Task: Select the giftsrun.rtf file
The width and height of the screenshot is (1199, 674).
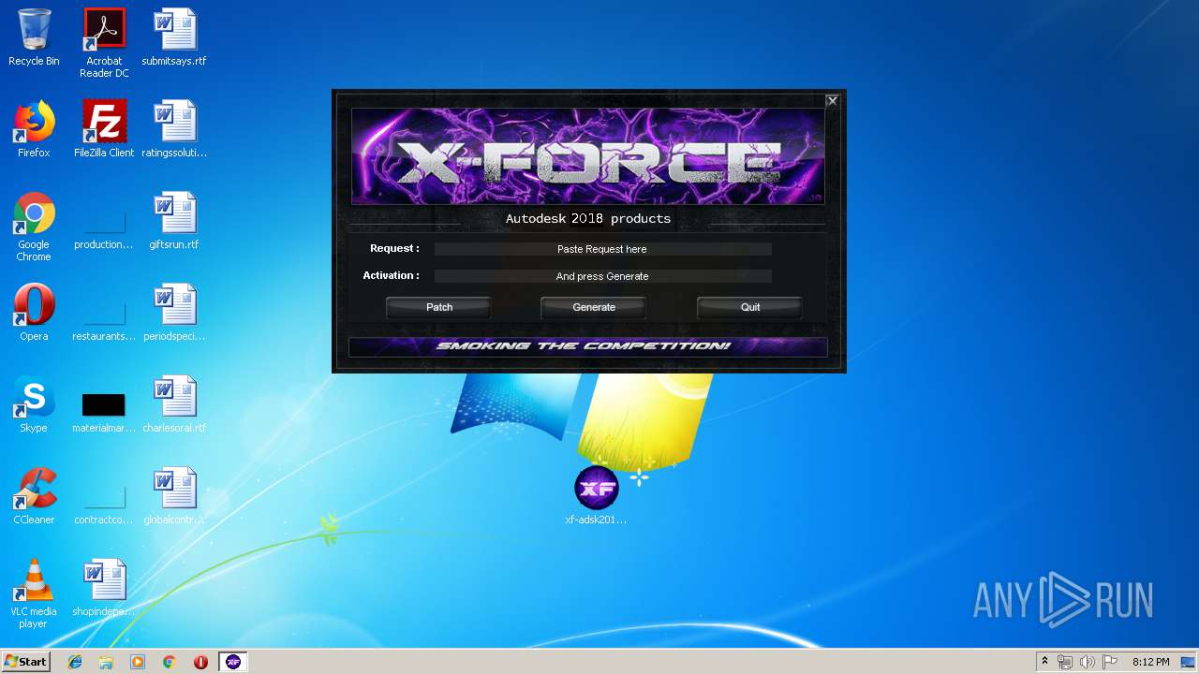Action: (x=174, y=221)
